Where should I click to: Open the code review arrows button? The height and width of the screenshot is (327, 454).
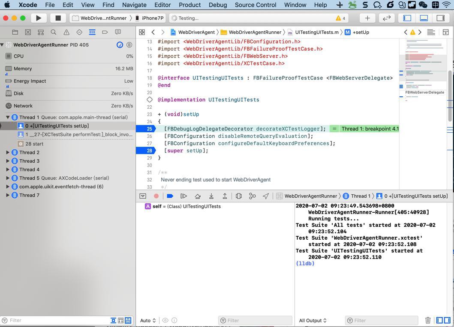pos(387,18)
